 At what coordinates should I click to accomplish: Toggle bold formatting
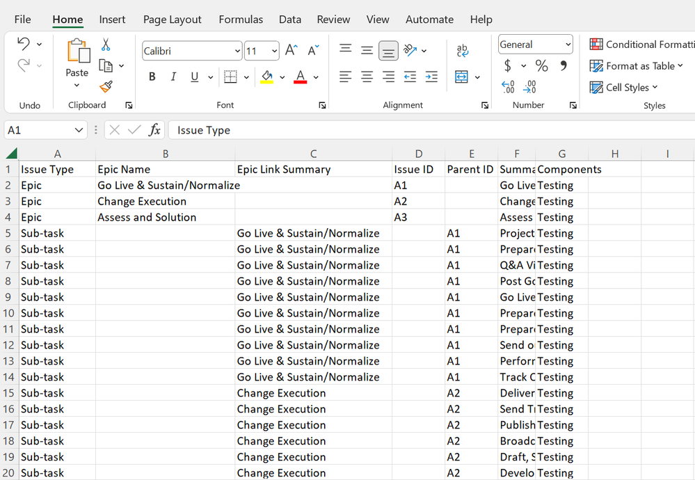[152, 77]
